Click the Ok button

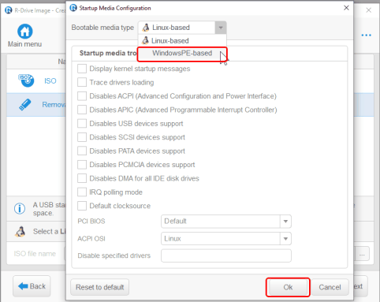tap(288, 287)
